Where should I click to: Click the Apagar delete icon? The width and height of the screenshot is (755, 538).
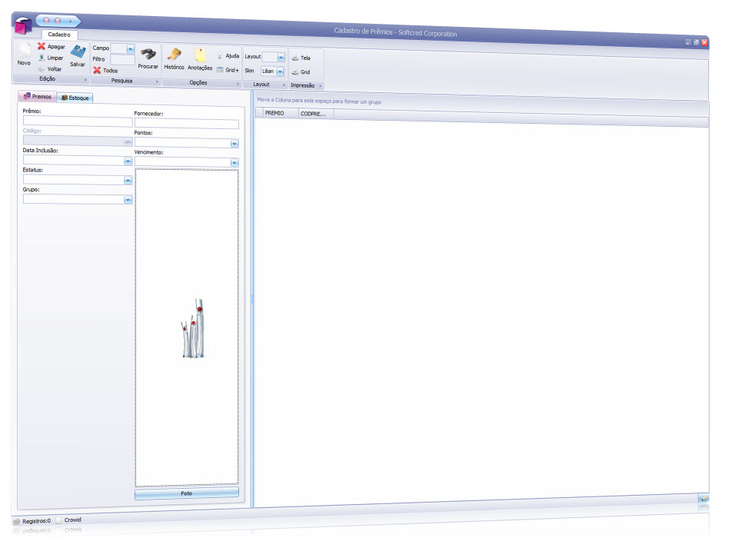tap(42, 46)
